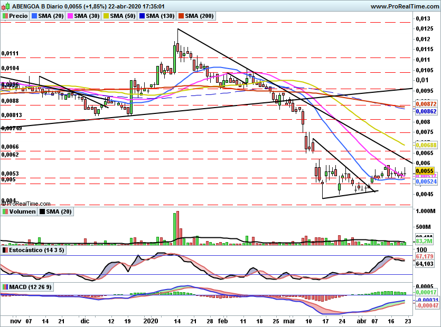Click the SMA (130) dark blue swatch
The height and width of the screenshot is (327, 441).
coord(142,16)
